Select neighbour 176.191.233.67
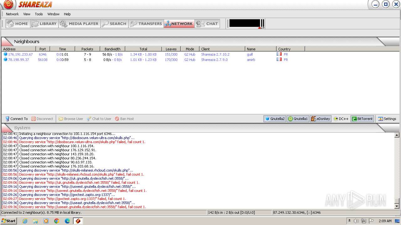 pyautogui.click(x=20, y=54)
